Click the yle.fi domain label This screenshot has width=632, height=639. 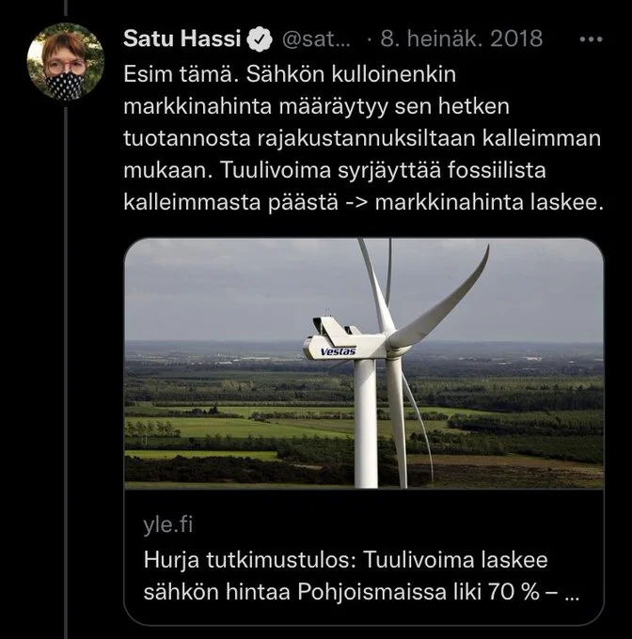pyautogui.click(x=169, y=523)
